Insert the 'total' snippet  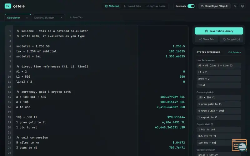(219, 85)
